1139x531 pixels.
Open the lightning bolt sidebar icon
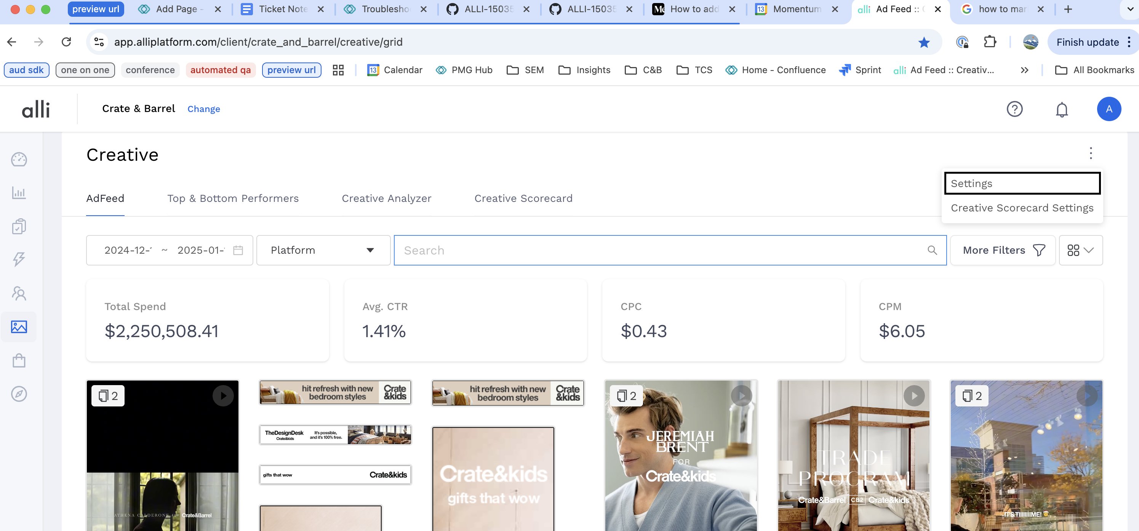point(19,259)
